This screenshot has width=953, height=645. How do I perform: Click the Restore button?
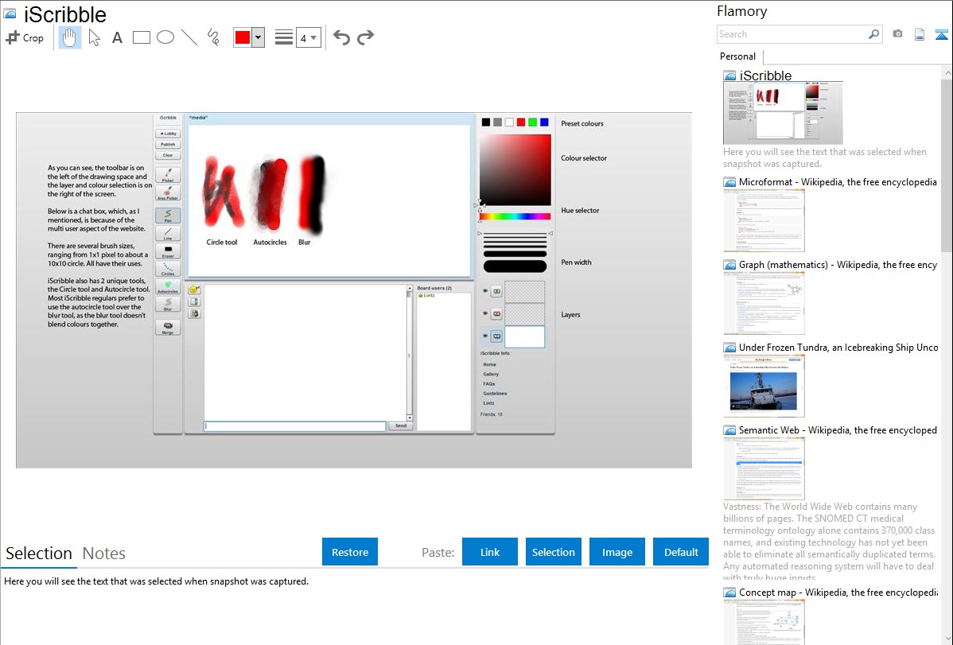[x=350, y=552]
